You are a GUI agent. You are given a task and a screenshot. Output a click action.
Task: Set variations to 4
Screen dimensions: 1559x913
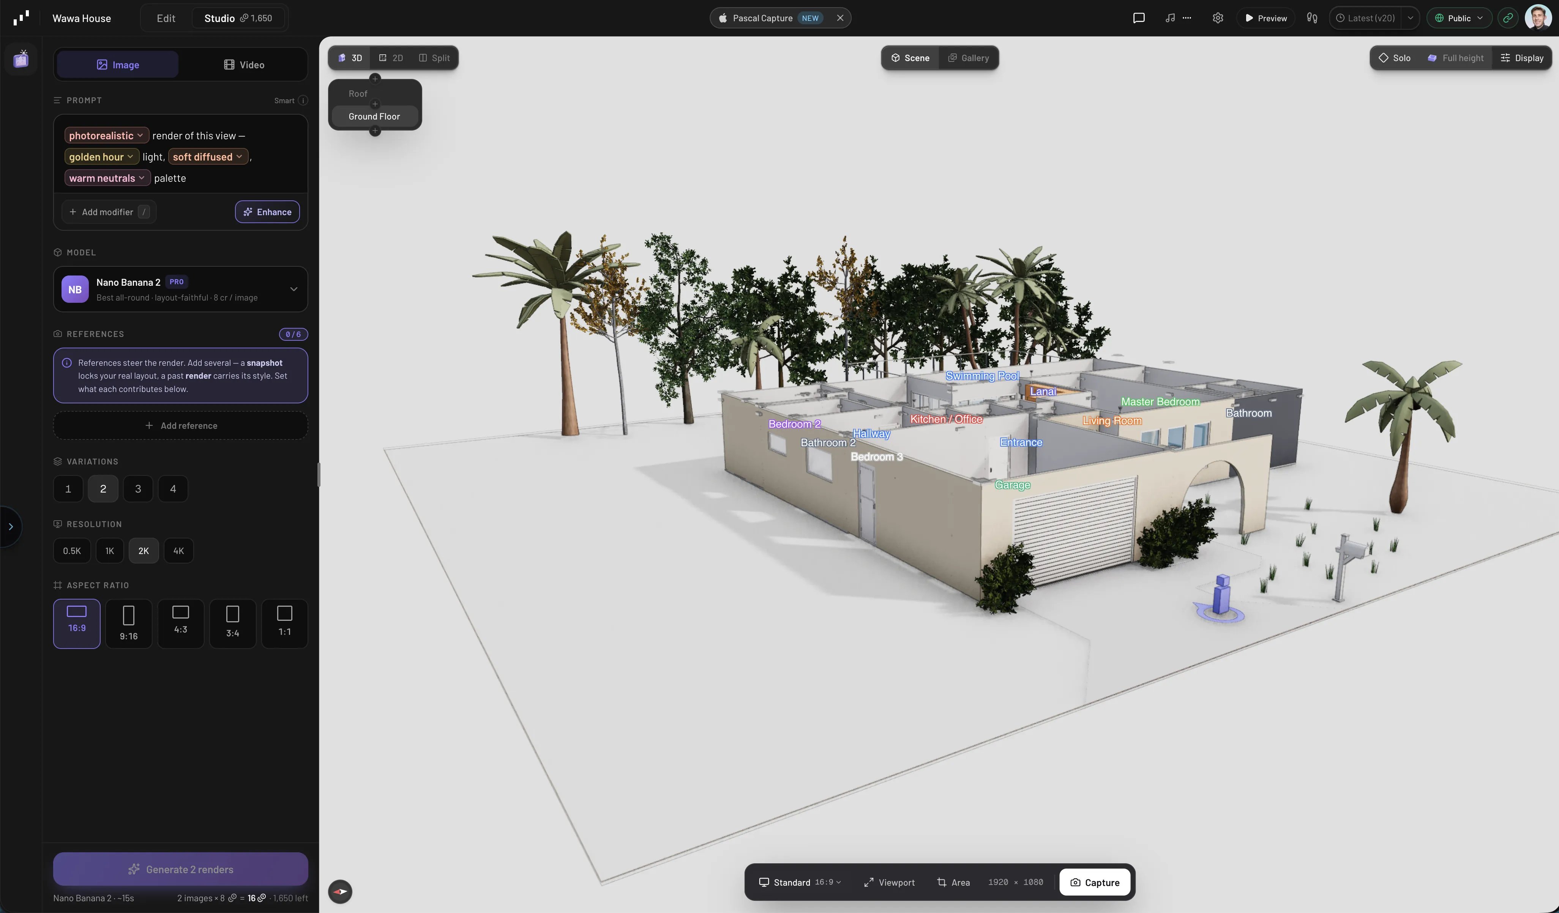[173, 489]
